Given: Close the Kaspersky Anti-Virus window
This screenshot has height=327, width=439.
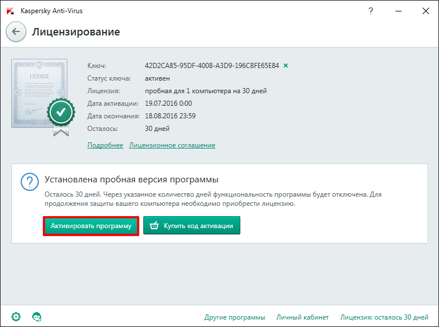Looking at the screenshot, I should point(425,11).
